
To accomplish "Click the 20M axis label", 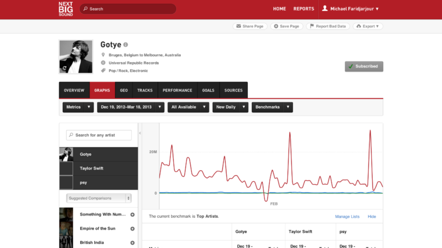I will click(153, 152).
